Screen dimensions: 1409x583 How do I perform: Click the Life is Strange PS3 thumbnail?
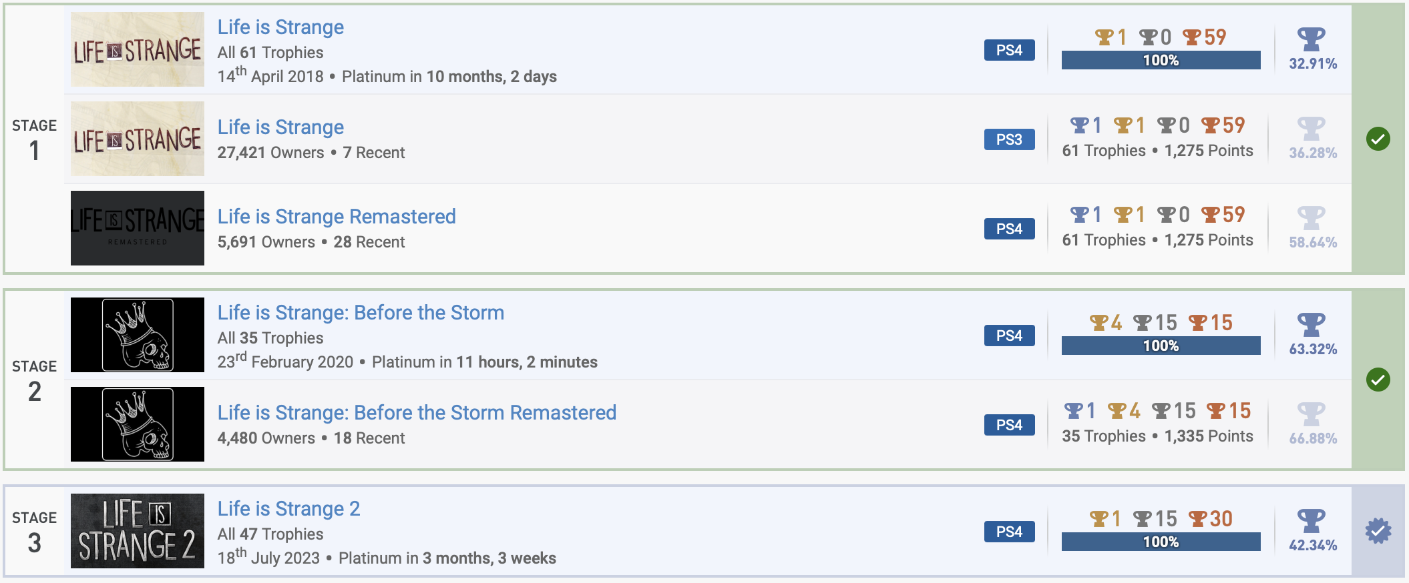coord(138,139)
